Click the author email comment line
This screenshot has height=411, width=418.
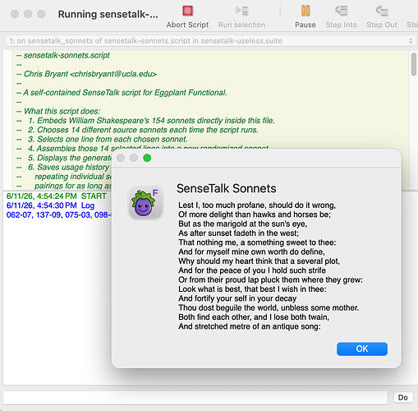pos(86,74)
